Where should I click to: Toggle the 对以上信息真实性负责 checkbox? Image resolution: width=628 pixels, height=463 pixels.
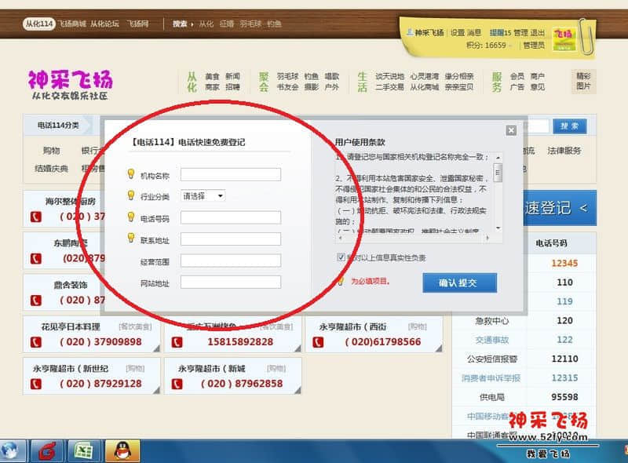point(341,257)
